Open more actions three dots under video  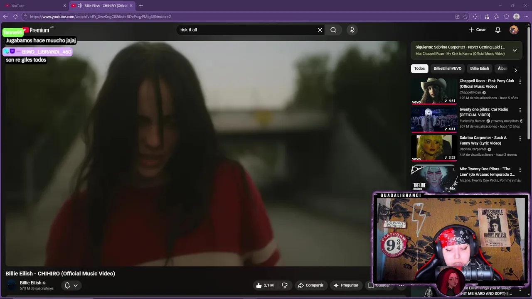coord(401,285)
